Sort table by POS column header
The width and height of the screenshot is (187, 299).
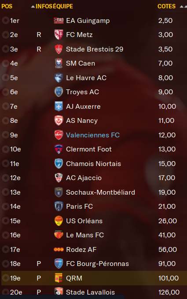7,6
